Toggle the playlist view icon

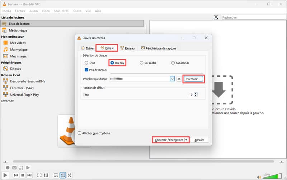click(56, 175)
